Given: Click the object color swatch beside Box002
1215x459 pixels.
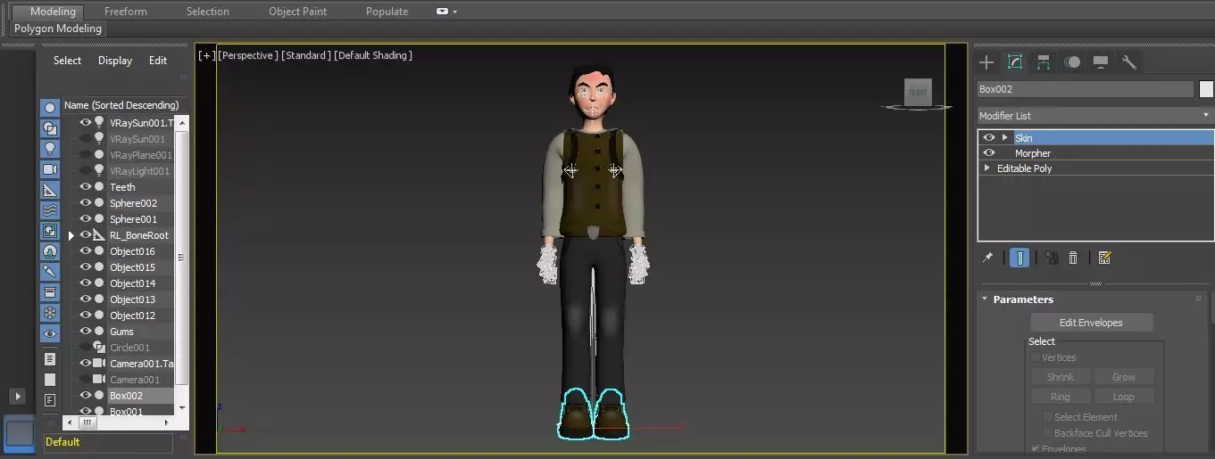Looking at the screenshot, I should coord(1206,89).
